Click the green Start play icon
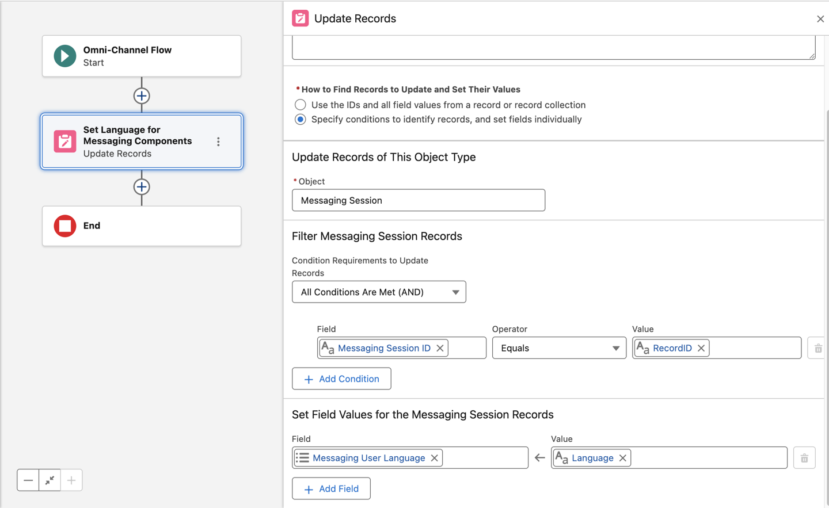This screenshot has width=829, height=508. pyautogui.click(x=65, y=56)
